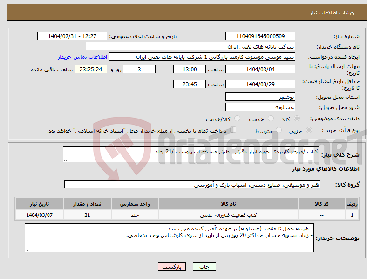Viewport: 367px width, 279px height.
Task: Click the validity time field 23:45
Action: pyautogui.click(x=190, y=84)
